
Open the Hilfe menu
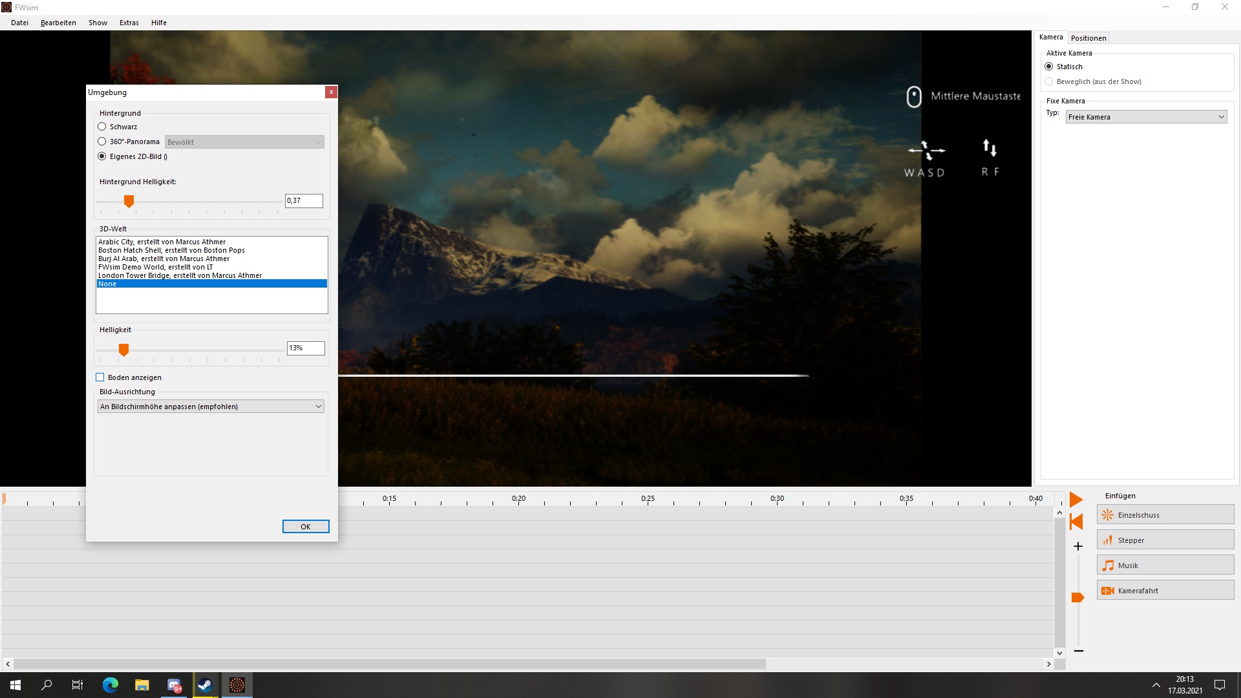159,23
